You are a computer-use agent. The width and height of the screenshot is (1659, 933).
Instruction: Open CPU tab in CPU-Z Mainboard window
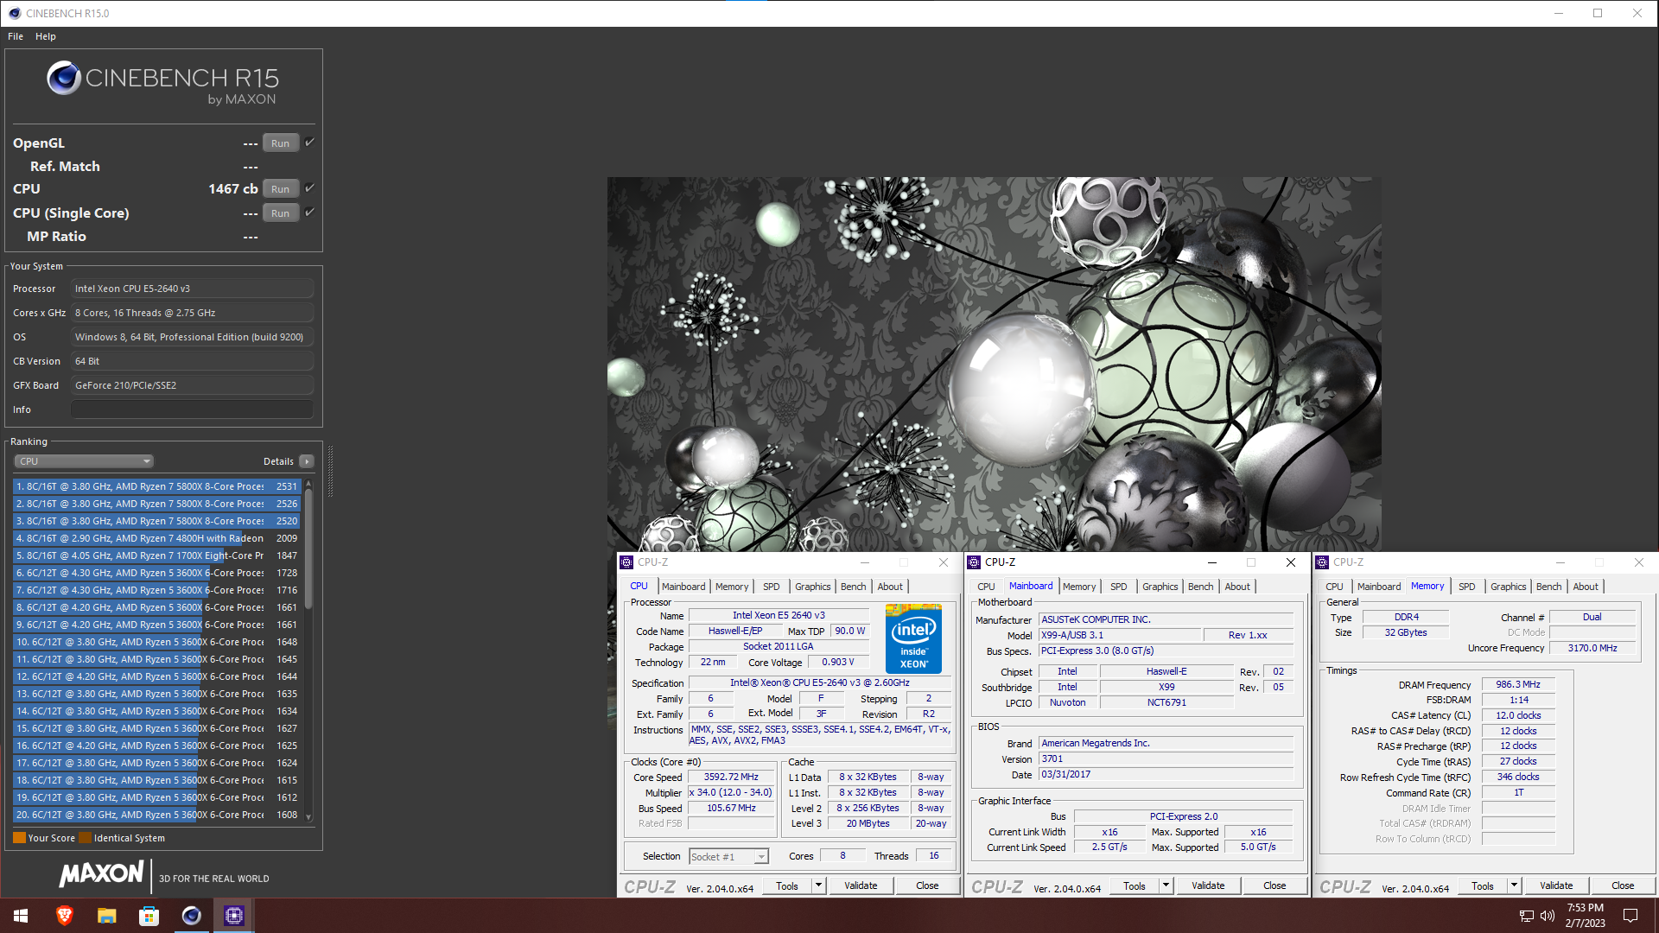(x=986, y=587)
